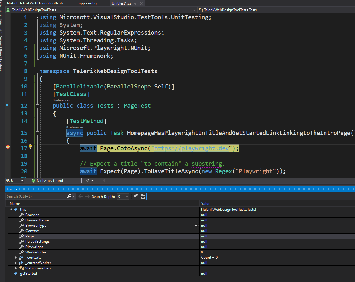Open the TelerikWebDesignToolTests project navigation dropdown
Screen dimensions: 355x282
[x=194, y=10]
